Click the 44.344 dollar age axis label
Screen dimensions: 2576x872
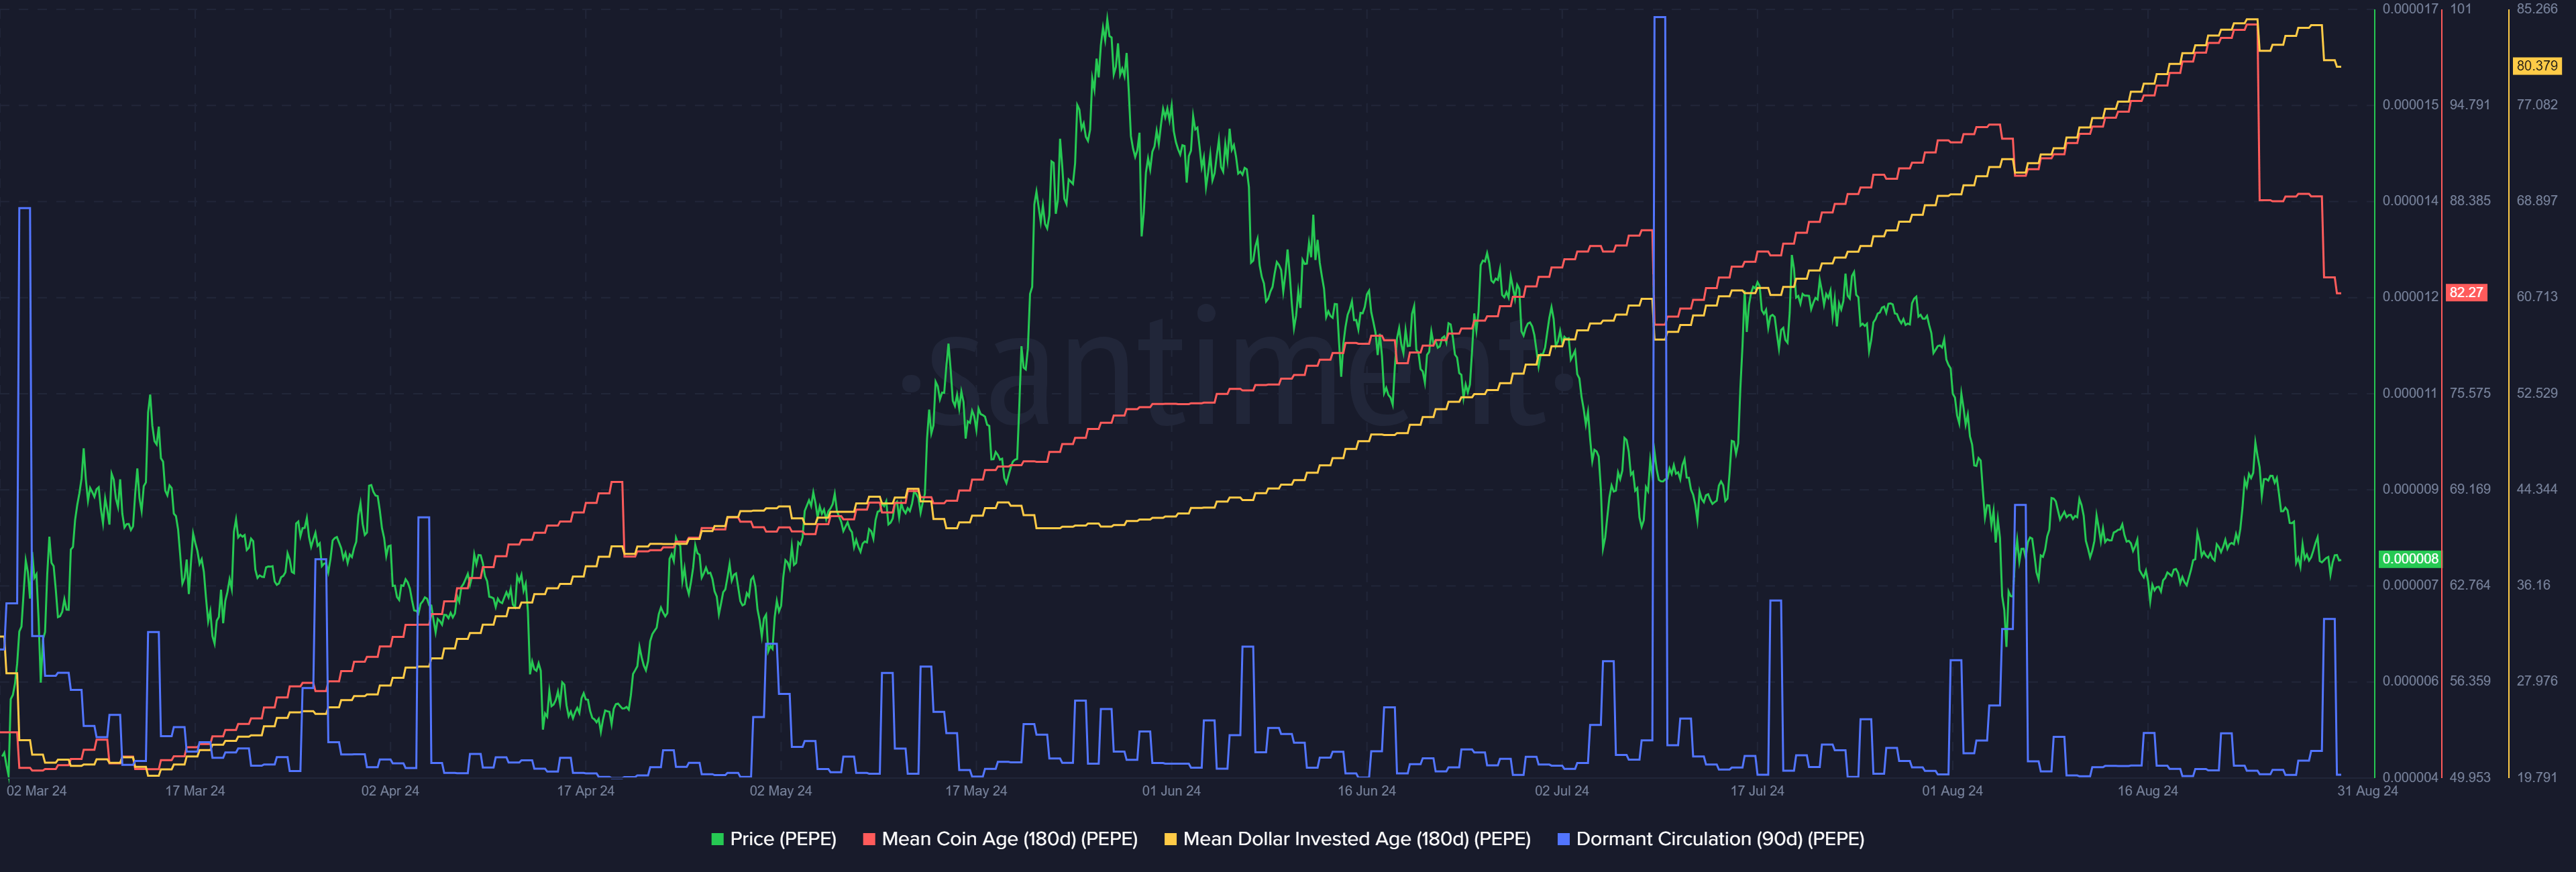point(2537,489)
